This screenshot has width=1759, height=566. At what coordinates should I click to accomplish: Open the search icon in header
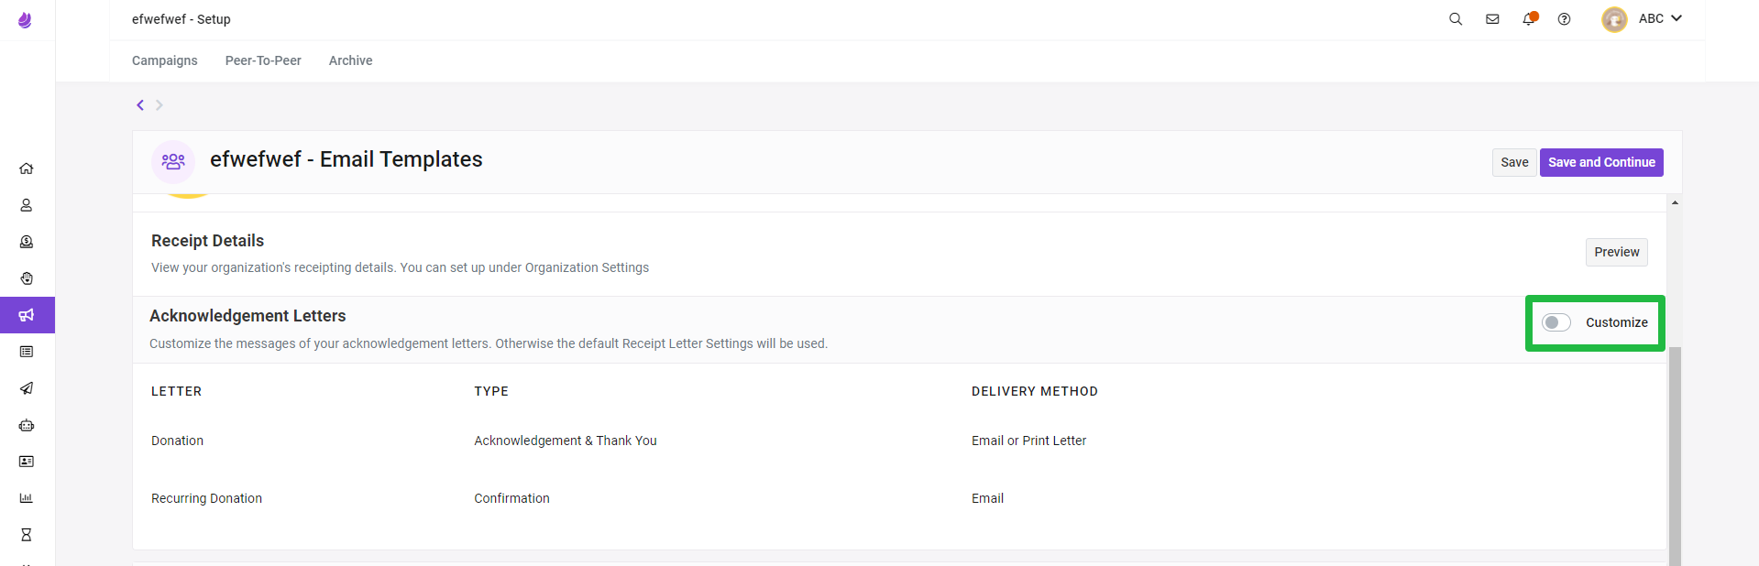pos(1455,19)
